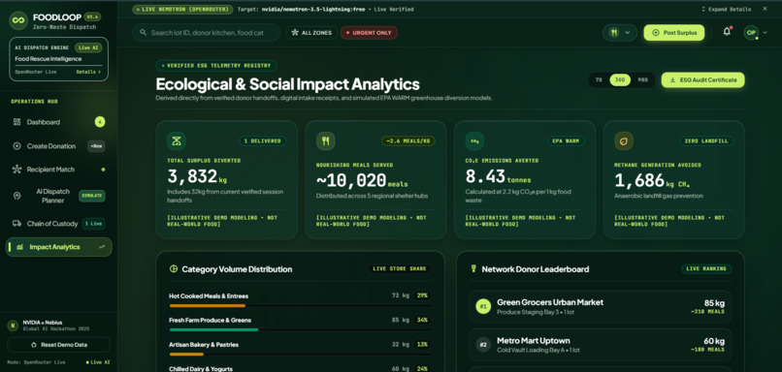Click the 3,832 kg value
The width and height of the screenshot is (782, 372).
(x=197, y=176)
